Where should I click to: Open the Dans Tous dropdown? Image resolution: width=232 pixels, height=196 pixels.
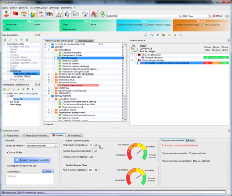[x=200, y=16]
